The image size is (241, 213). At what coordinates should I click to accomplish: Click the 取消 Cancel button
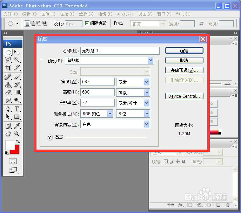(184, 60)
